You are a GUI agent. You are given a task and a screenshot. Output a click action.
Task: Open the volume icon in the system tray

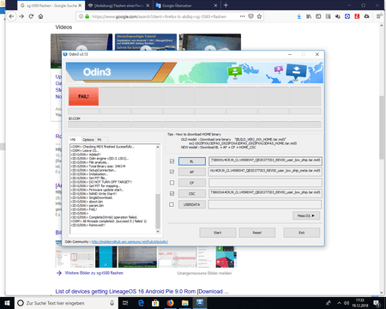[347, 303]
